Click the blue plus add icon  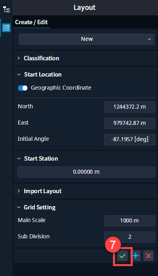(x=136, y=256)
